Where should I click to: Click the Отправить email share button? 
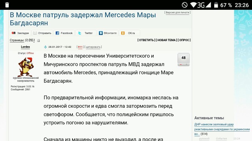42,33
